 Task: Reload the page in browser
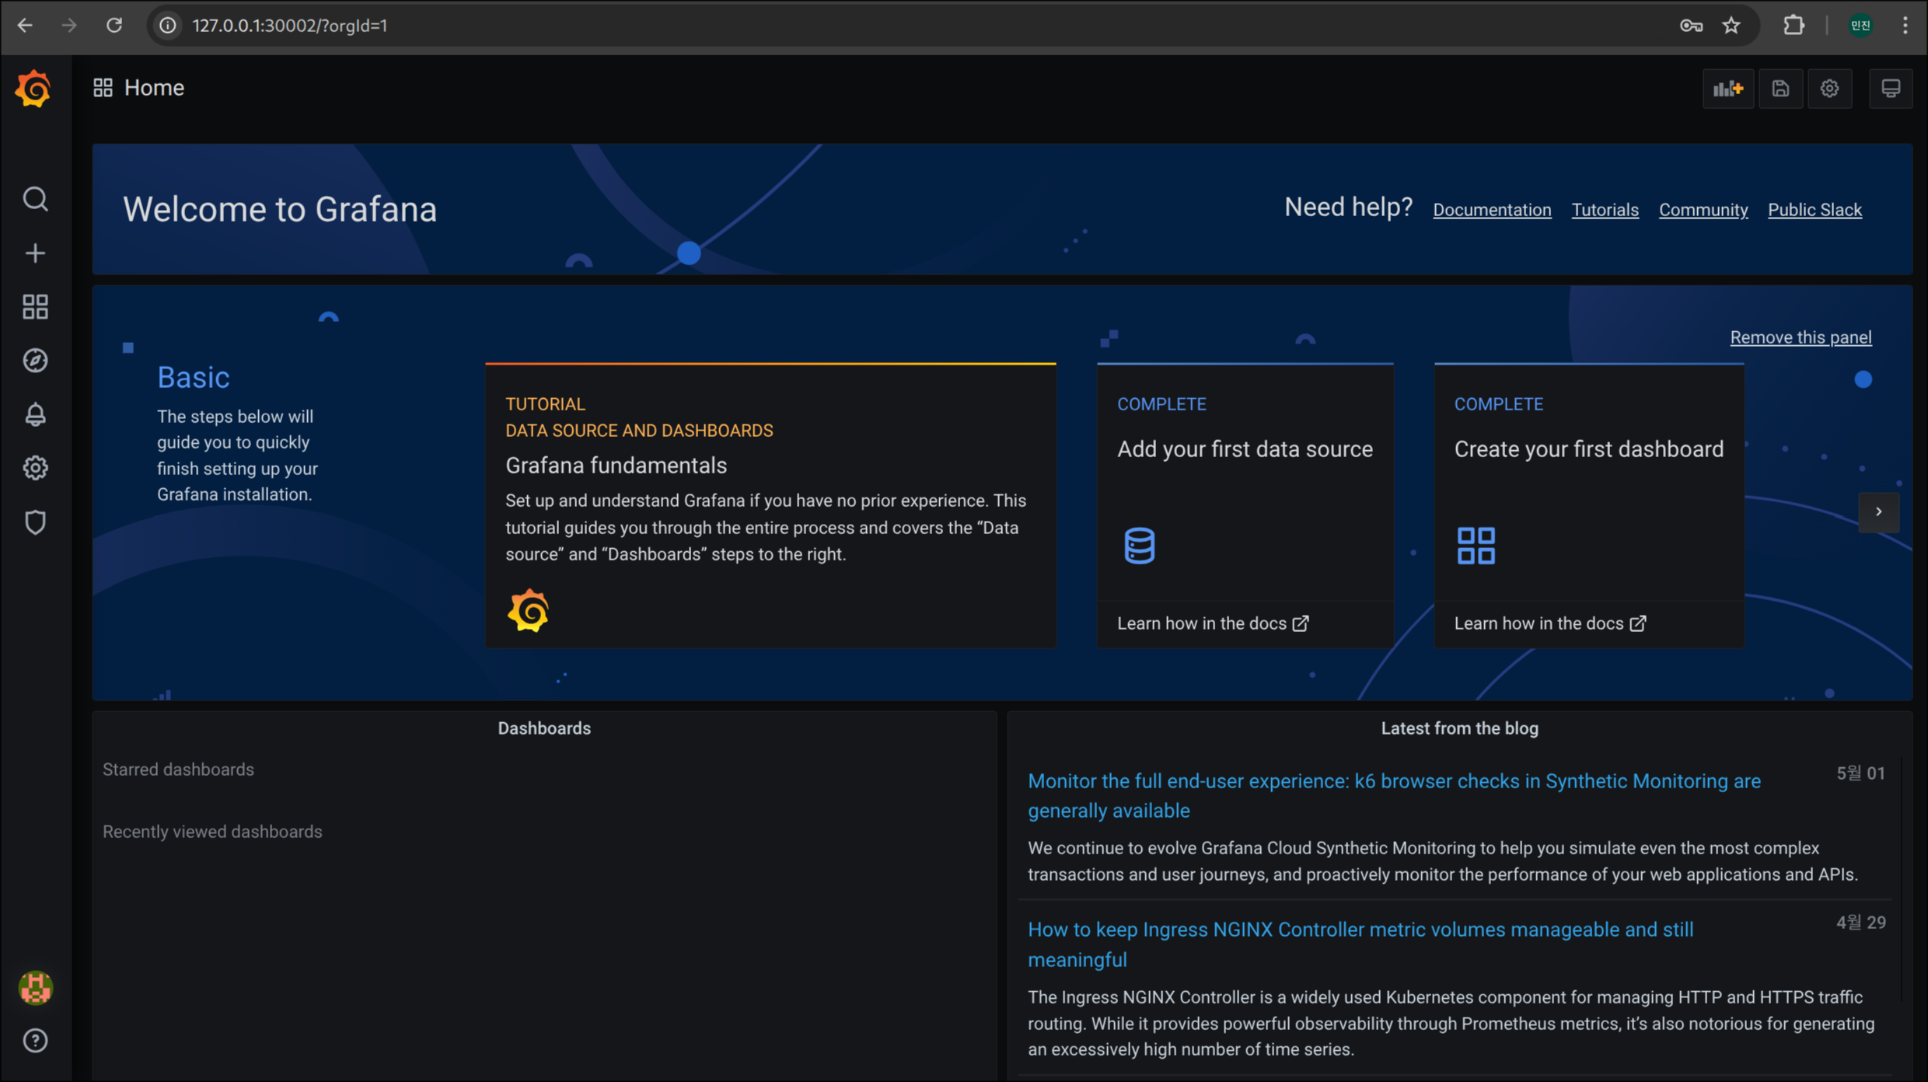pyautogui.click(x=114, y=26)
